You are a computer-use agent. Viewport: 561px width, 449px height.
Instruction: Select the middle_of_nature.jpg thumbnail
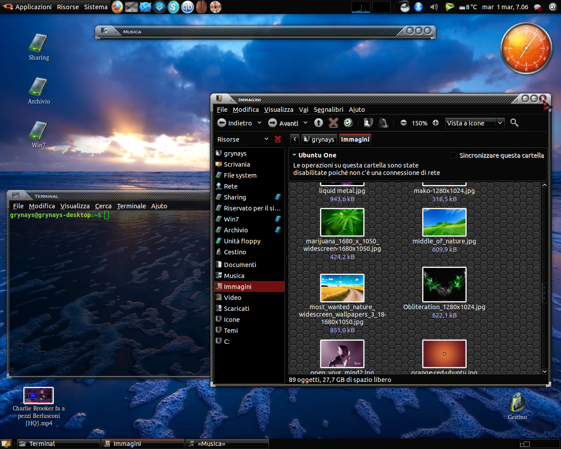click(444, 222)
